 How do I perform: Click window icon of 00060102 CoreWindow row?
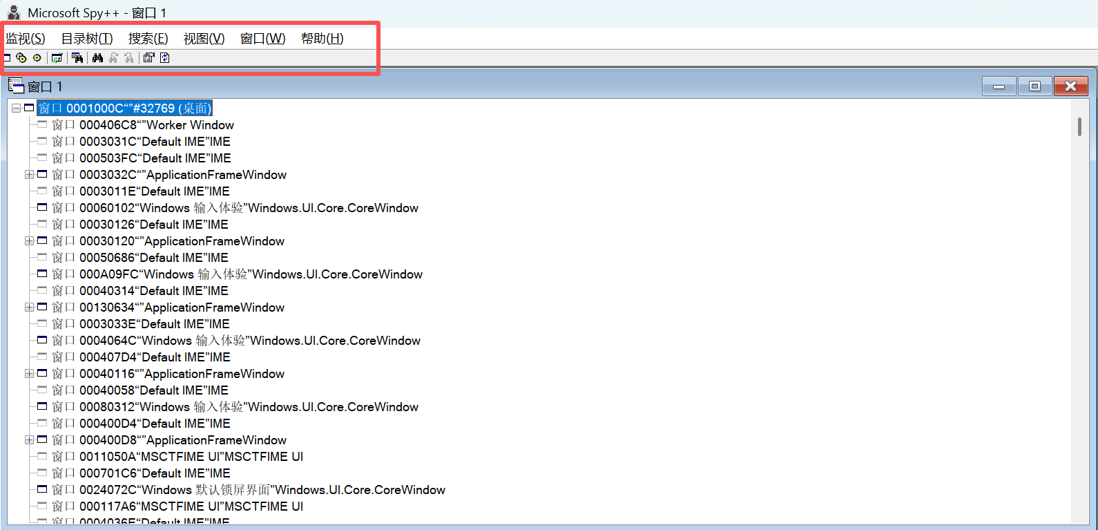(42, 207)
